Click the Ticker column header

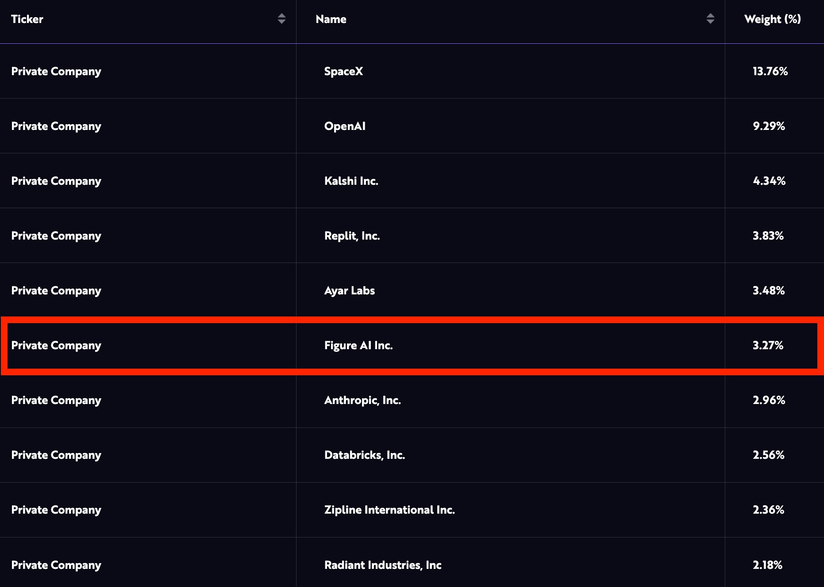point(27,19)
